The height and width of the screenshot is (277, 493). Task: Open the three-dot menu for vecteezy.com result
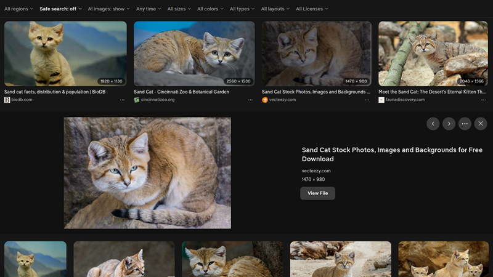pyautogui.click(x=367, y=100)
